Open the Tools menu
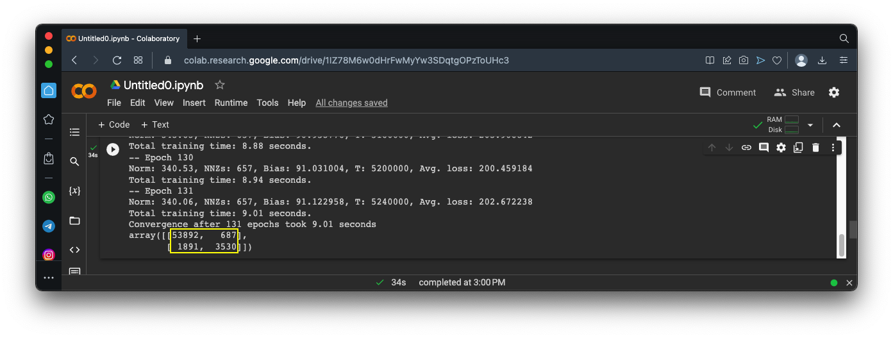Image resolution: width=893 pixels, height=338 pixels. tap(267, 103)
